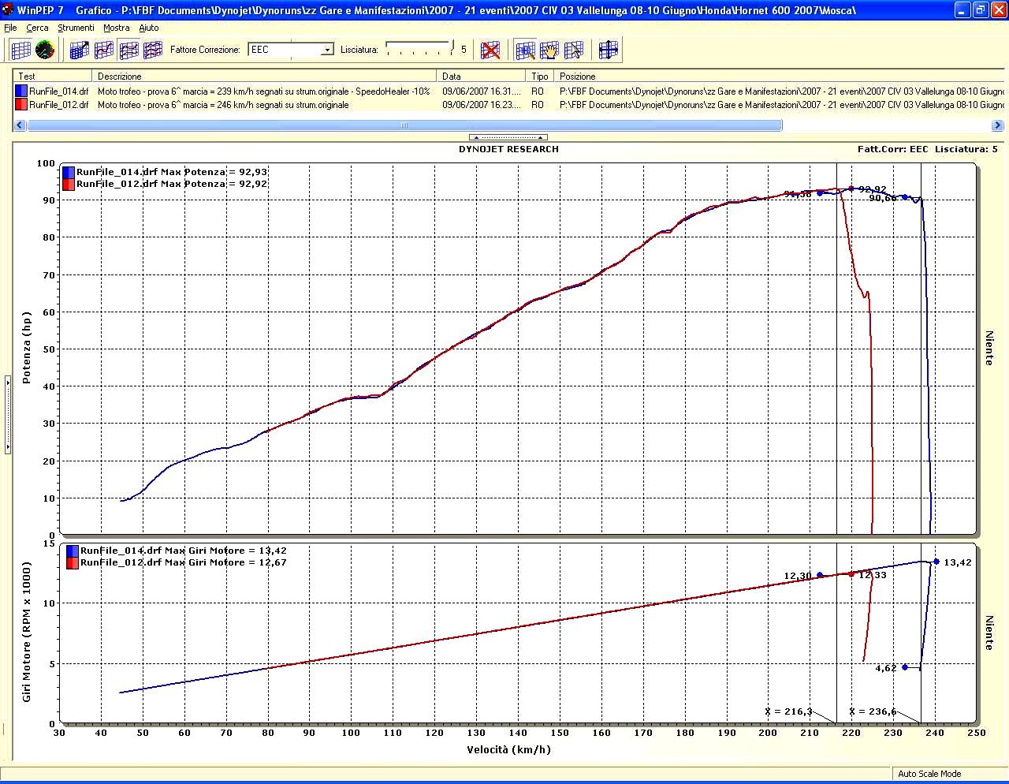Sort runs by the Tipo column header
Viewport: 1009px width, 784px height.
click(x=541, y=77)
